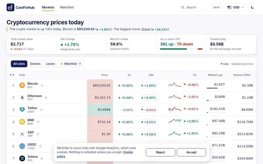Accept Google Analytics cookies
The height and width of the screenshot is (164, 263).
[191, 152]
